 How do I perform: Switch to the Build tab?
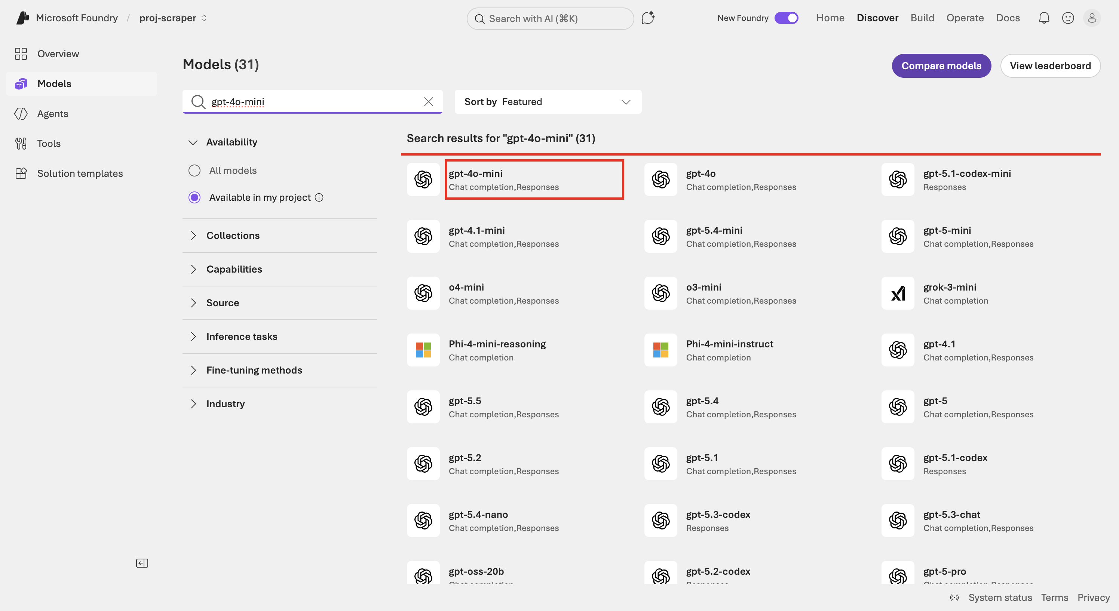(x=922, y=18)
